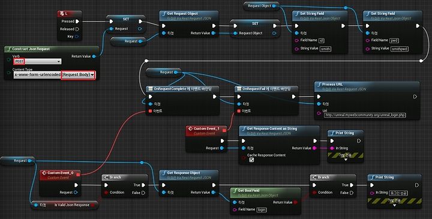Viewport: 432px width, 219px height.
Task: Click the Return Value pin of Get Request Object
Action: 213,33
